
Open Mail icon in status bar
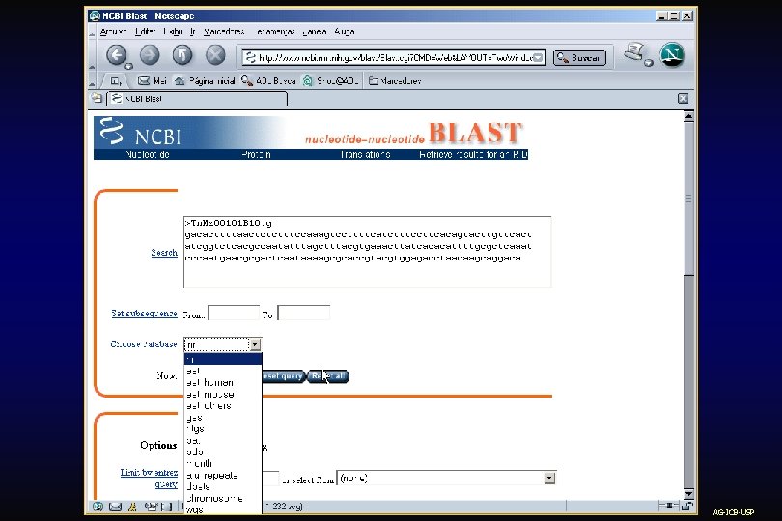(115, 507)
